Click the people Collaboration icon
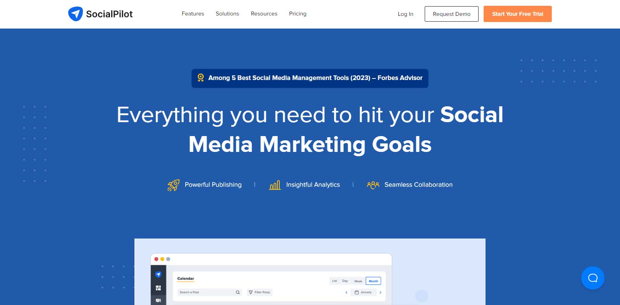The image size is (620, 305). [x=373, y=185]
